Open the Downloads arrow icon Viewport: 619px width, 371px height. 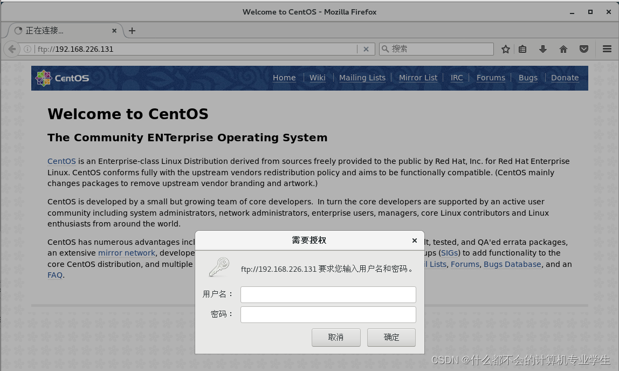tap(543, 49)
